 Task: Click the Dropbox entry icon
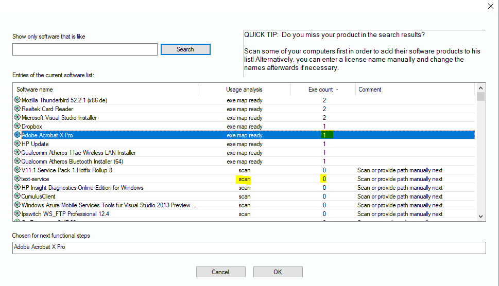tap(17, 127)
